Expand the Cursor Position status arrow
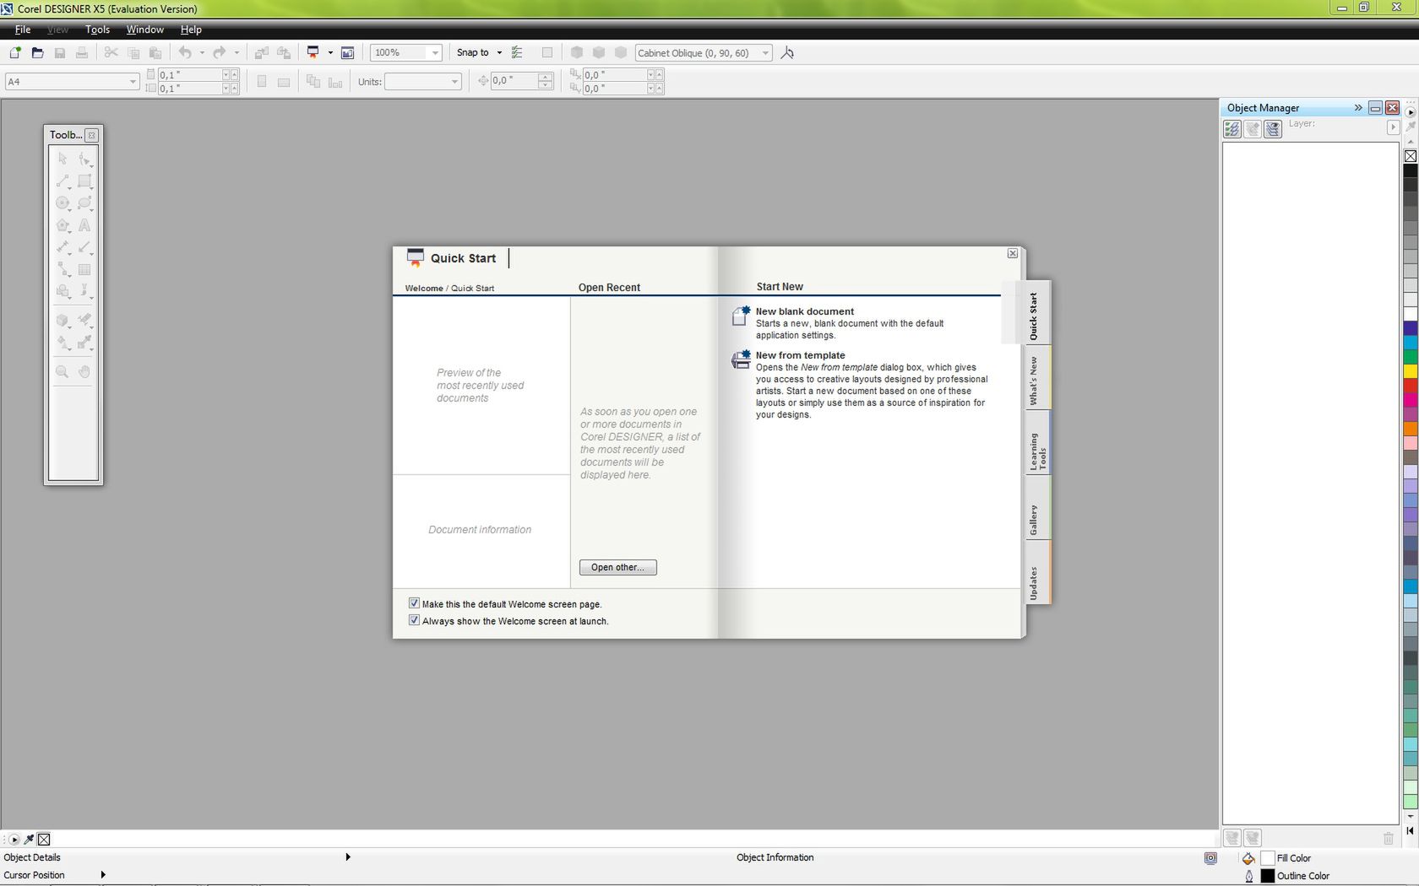 coord(103,875)
